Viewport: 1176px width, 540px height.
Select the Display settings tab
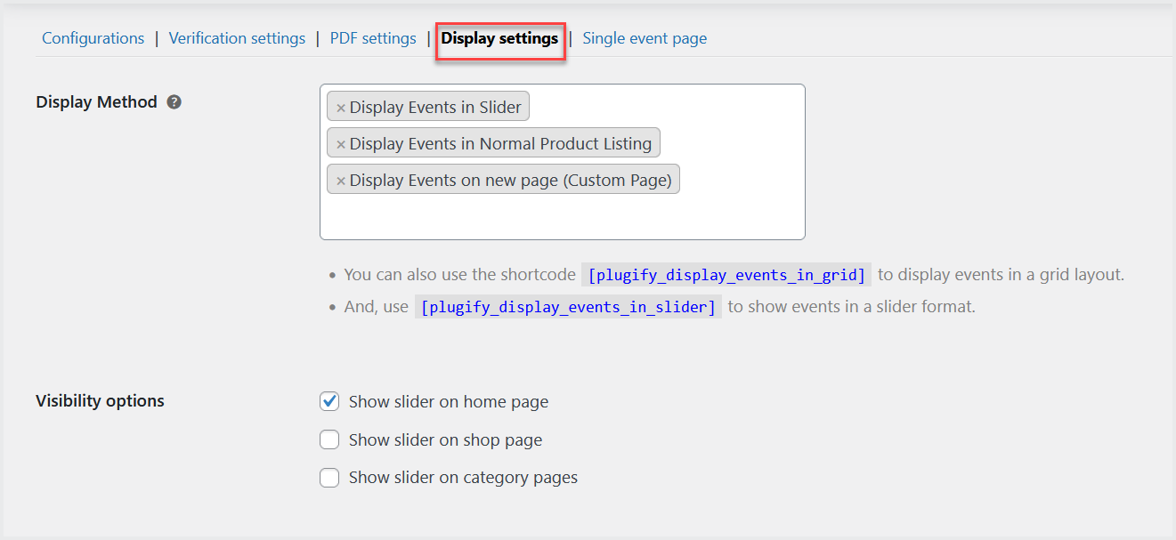click(499, 38)
